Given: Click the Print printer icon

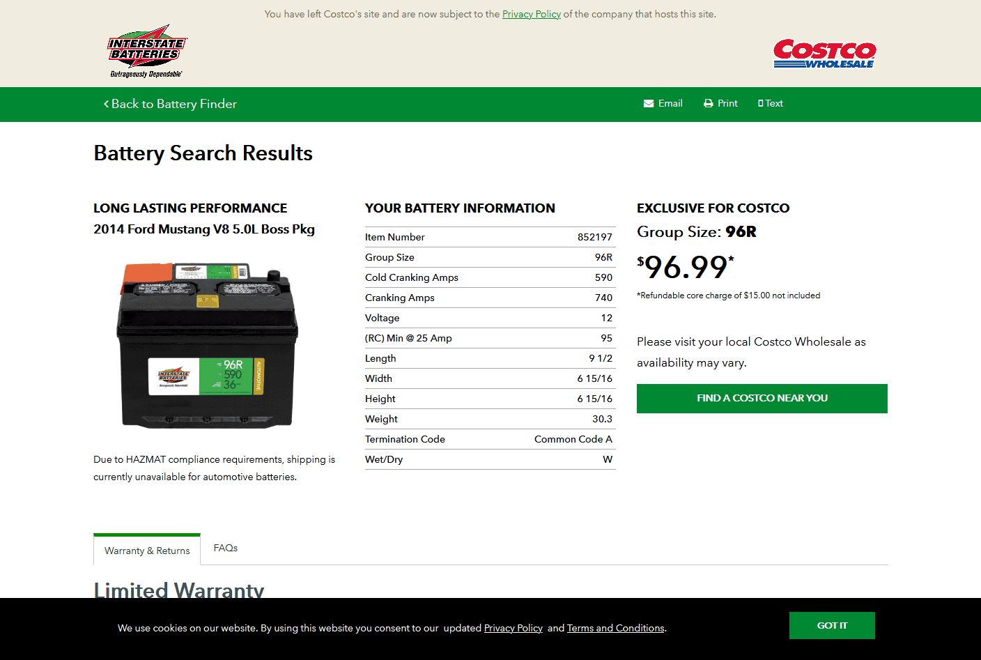Looking at the screenshot, I should coord(709,104).
